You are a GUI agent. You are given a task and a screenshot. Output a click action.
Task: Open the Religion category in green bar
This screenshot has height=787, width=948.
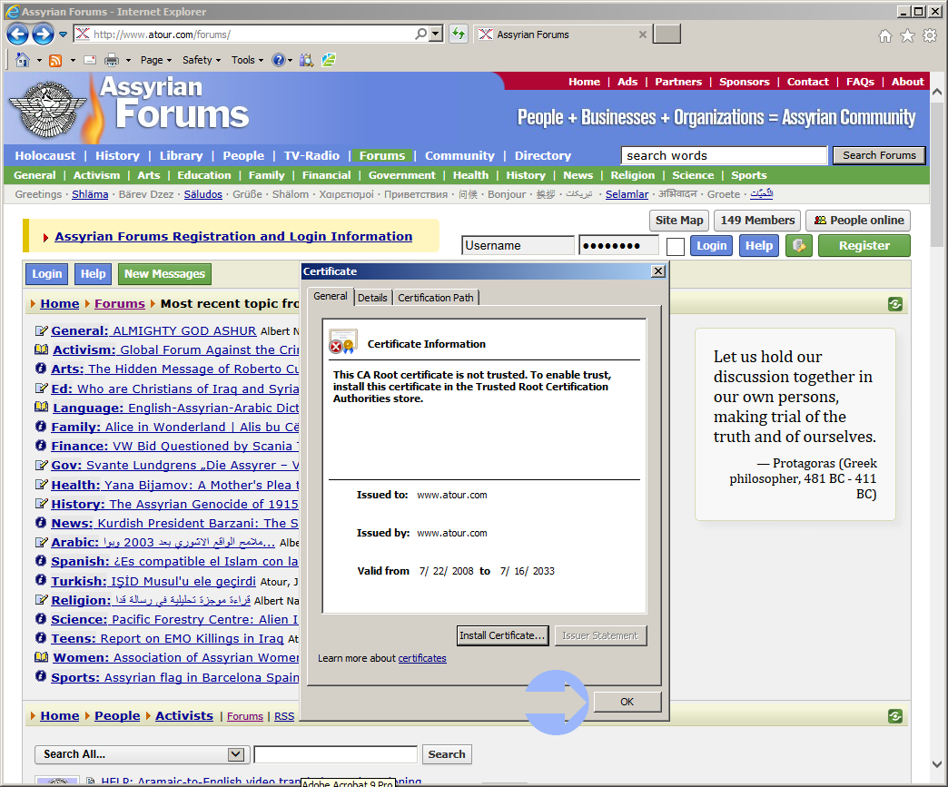pos(632,174)
